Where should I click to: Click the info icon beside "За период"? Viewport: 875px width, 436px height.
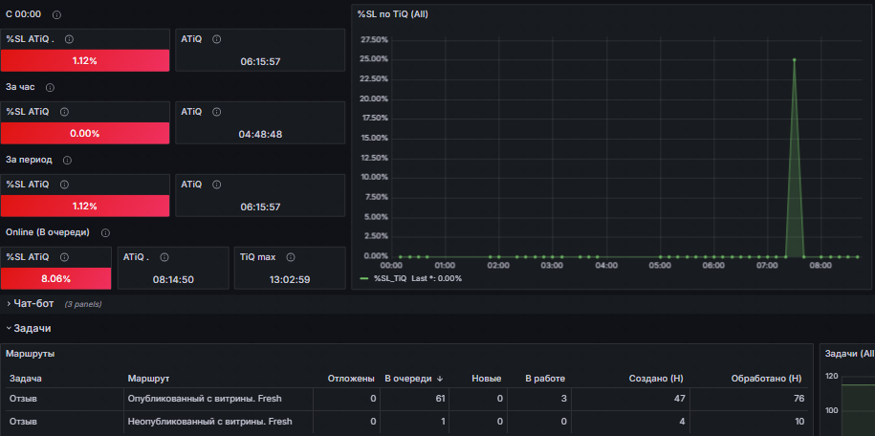point(67,160)
